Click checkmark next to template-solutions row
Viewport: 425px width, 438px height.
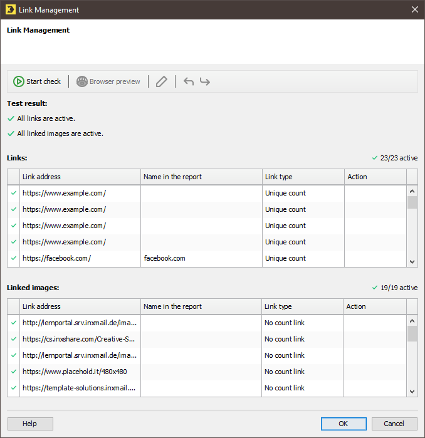(13, 388)
